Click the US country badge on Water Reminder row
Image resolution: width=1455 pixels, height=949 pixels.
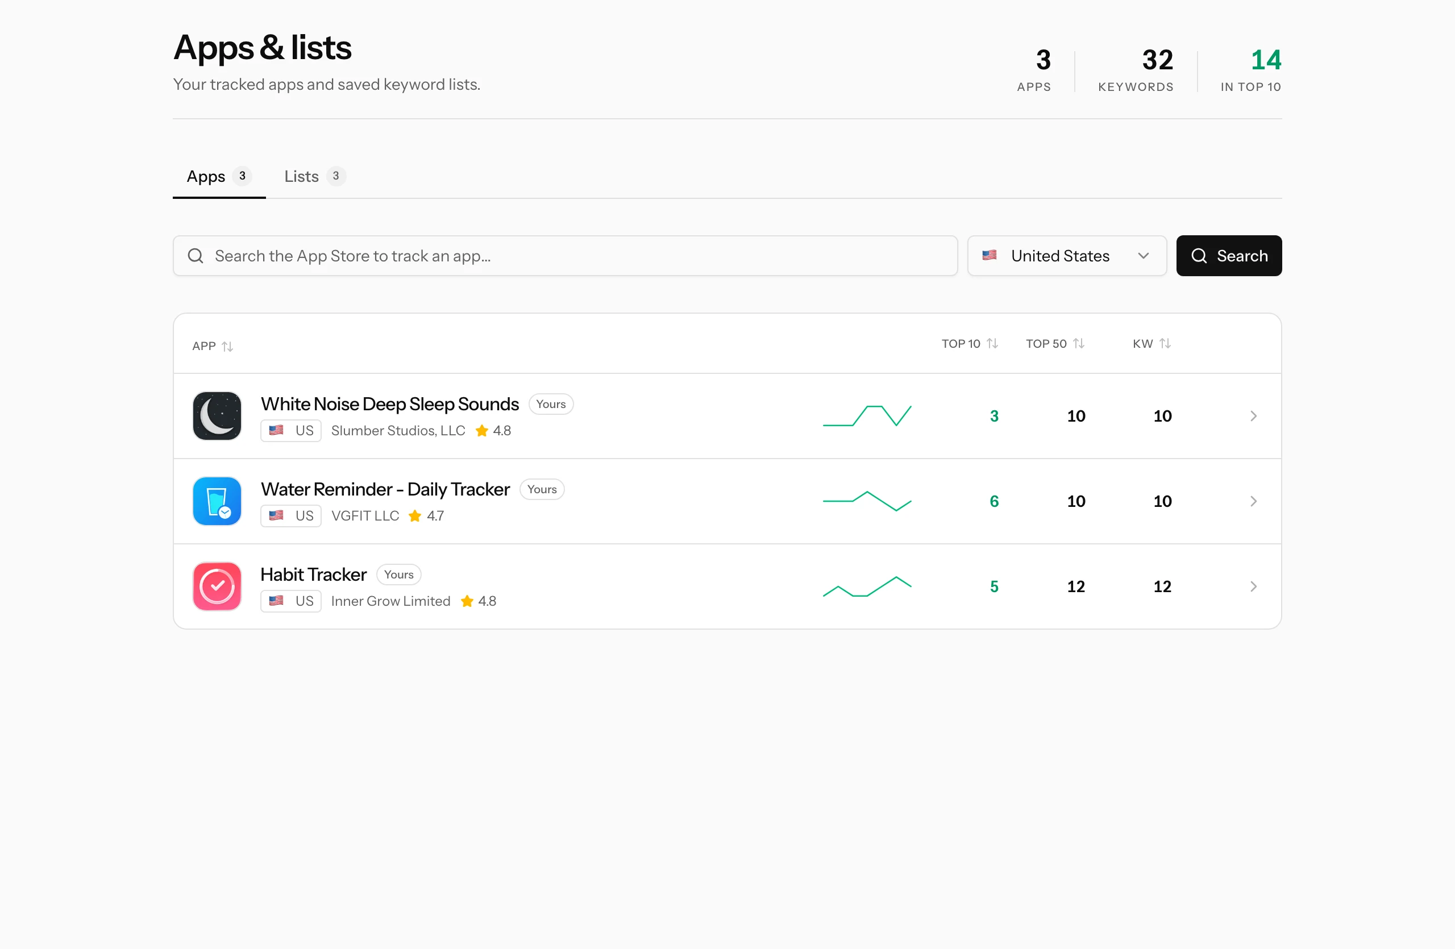tap(291, 516)
